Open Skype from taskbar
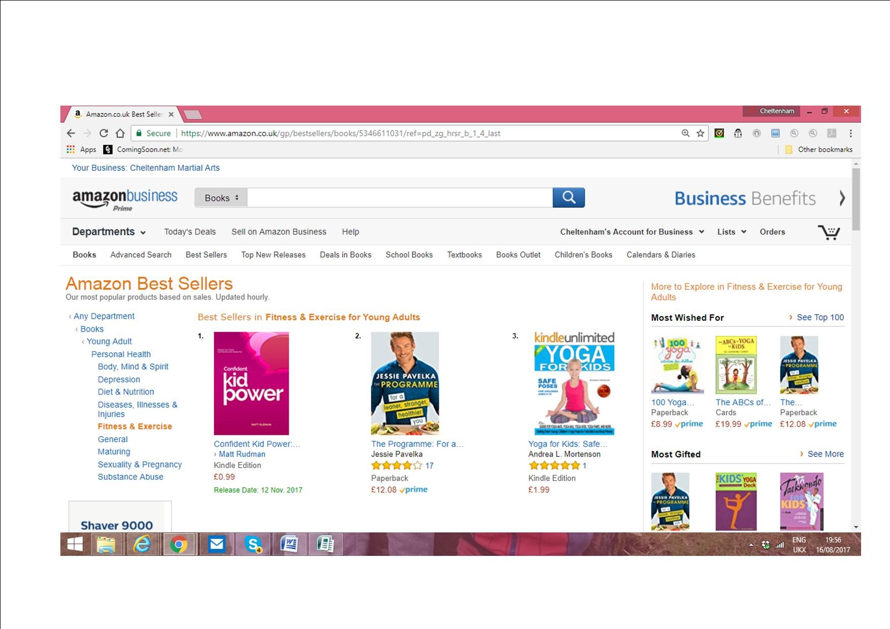This screenshot has width=890, height=629. 253,544
